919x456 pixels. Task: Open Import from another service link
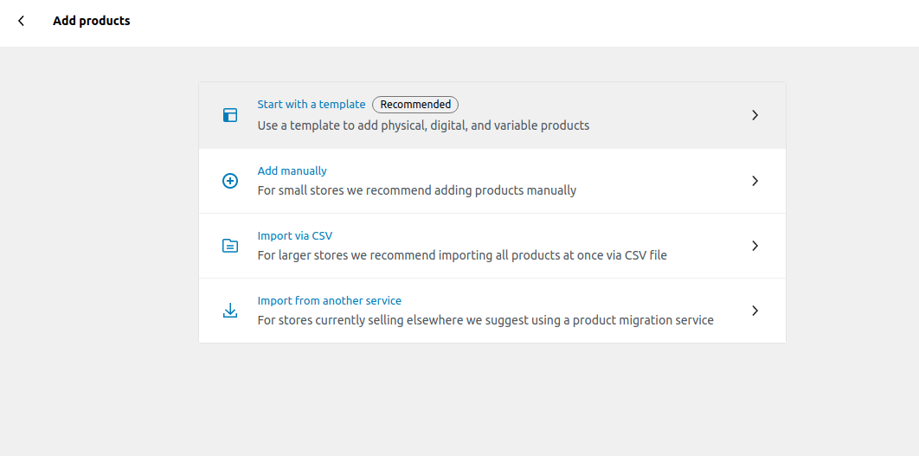[330, 300]
